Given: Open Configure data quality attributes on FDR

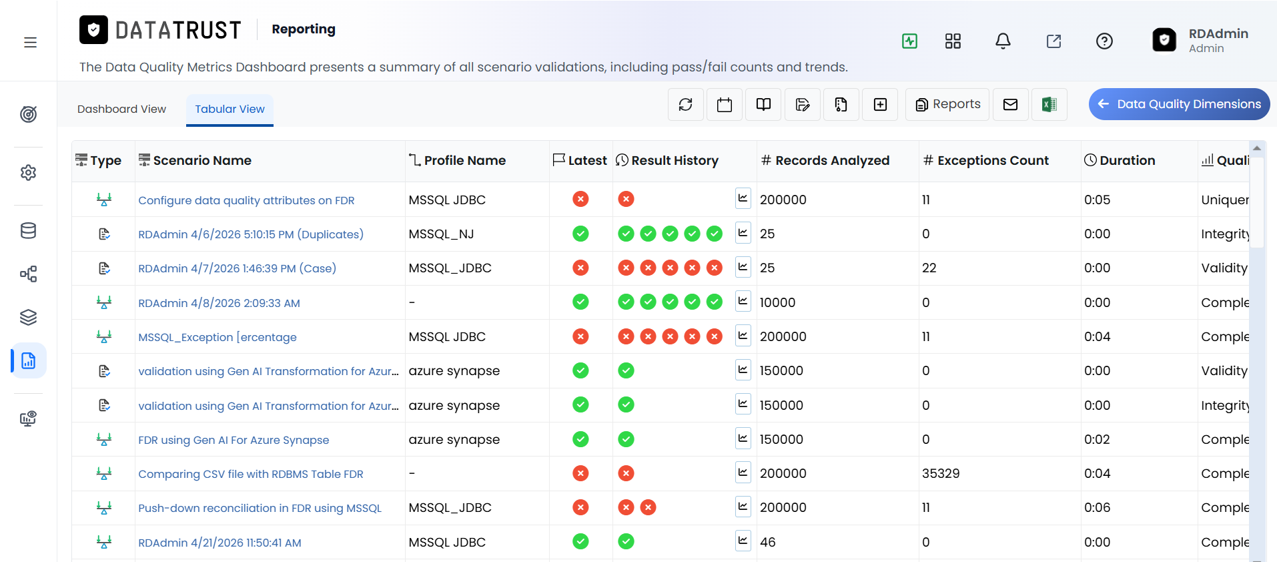Looking at the screenshot, I should [246, 200].
